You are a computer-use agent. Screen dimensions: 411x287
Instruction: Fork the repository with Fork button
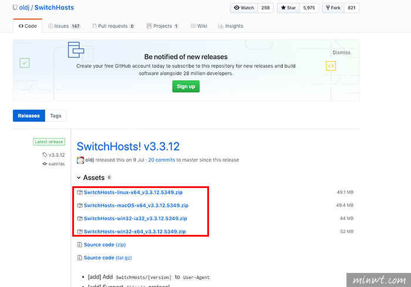click(333, 8)
